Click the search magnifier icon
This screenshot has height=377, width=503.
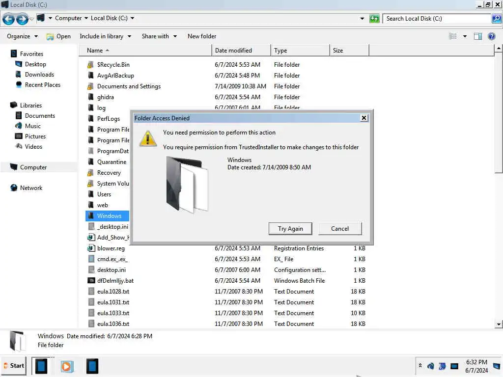click(496, 19)
